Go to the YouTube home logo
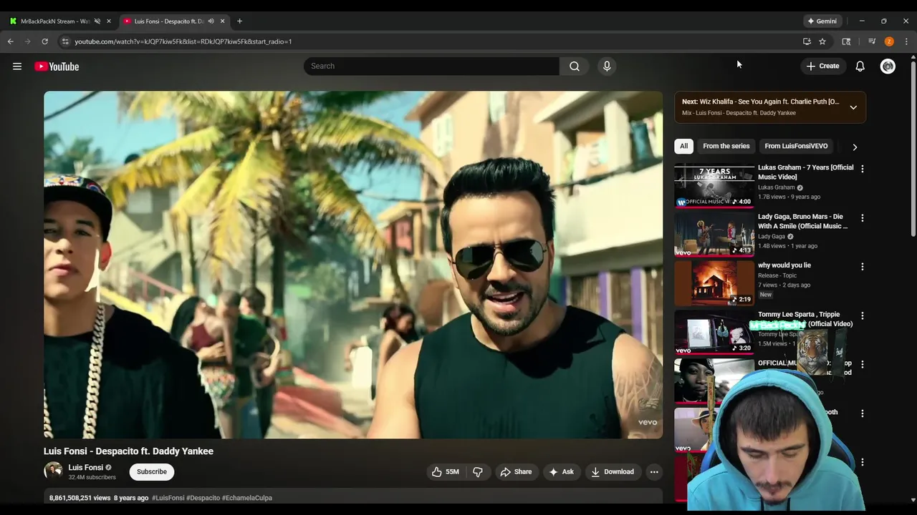917x515 pixels. point(57,67)
